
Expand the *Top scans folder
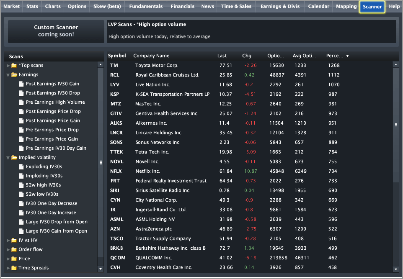point(8,65)
